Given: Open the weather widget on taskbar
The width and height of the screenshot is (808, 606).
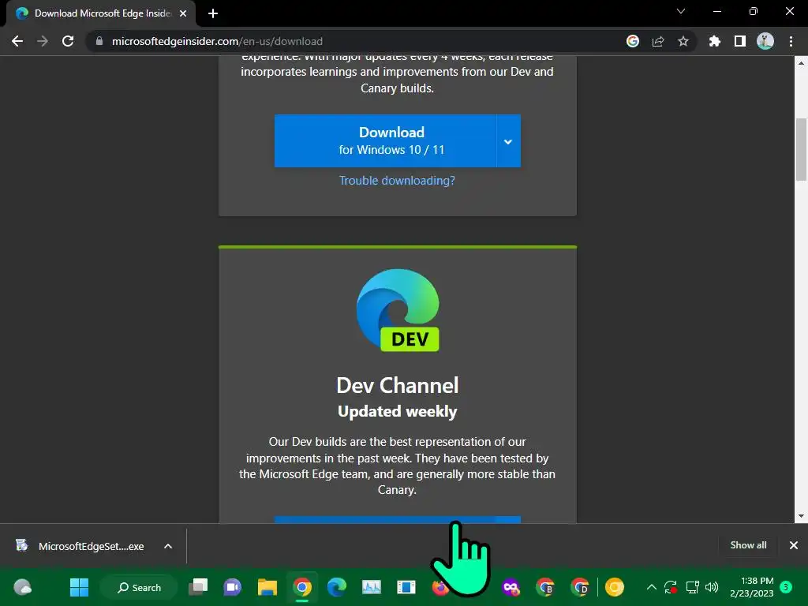Looking at the screenshot, I should click(23, 587).
